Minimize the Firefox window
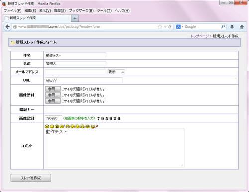Viewport: 249px width, 192px height. [223, 3]
